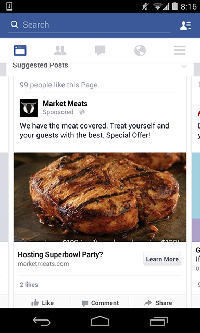Image resolution: width=200 pixels, height=333 pixels.
Task: Comment on the Market Meats post
Action: pos(100,303)
